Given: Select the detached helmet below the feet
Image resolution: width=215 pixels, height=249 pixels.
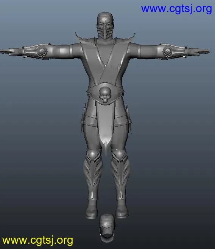Looking at the screenshot, I should [107, 227].
